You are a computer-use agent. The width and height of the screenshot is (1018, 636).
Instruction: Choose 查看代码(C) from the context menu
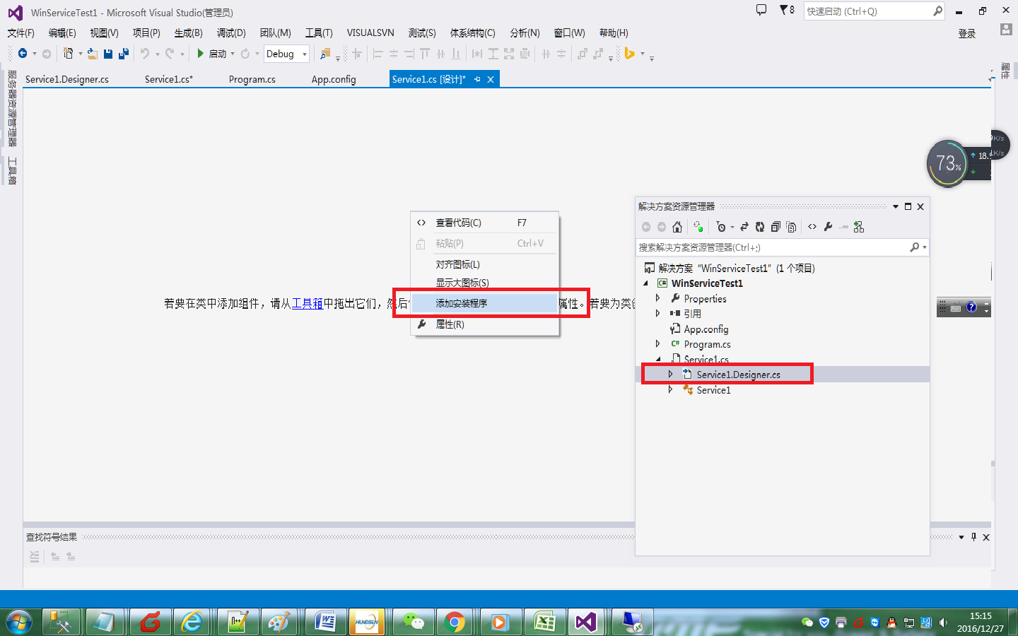point(485,223)
